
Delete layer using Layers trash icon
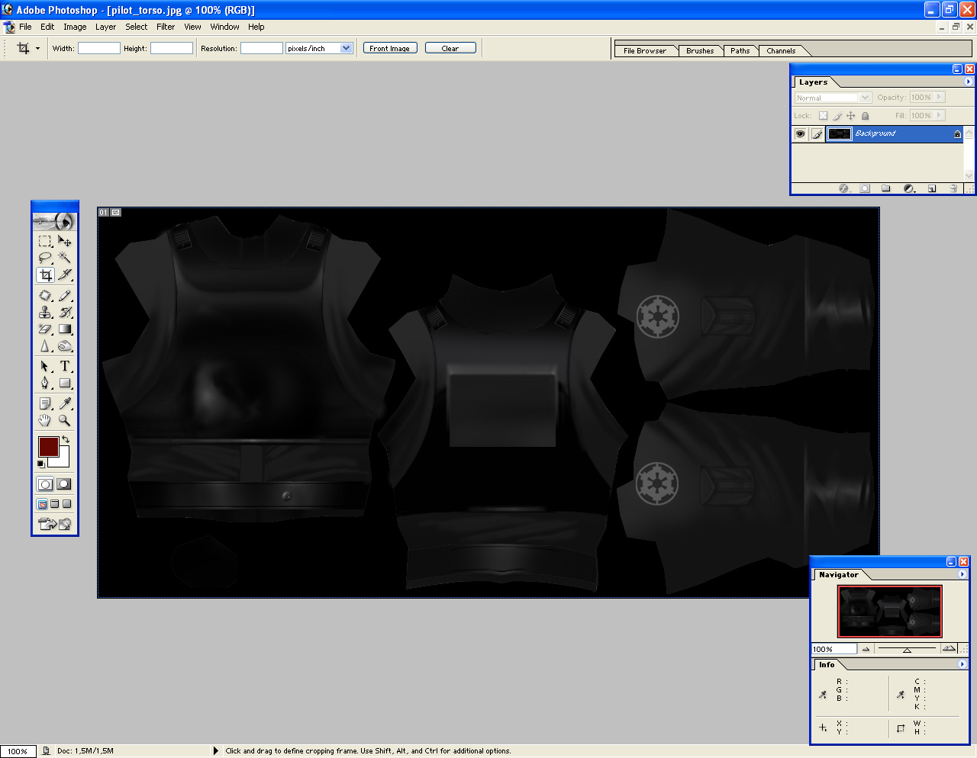coord(953,188)
